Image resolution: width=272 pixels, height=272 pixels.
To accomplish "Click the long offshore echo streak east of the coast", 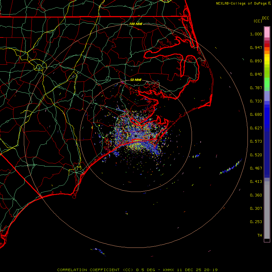I will pos(231,167).
